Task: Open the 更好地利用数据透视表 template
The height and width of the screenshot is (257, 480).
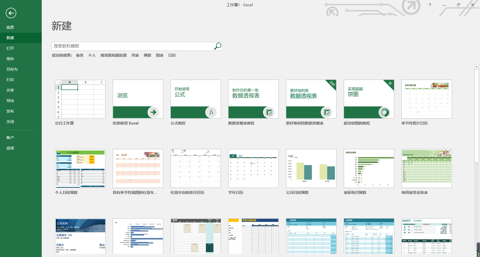Action: [311, 99]
